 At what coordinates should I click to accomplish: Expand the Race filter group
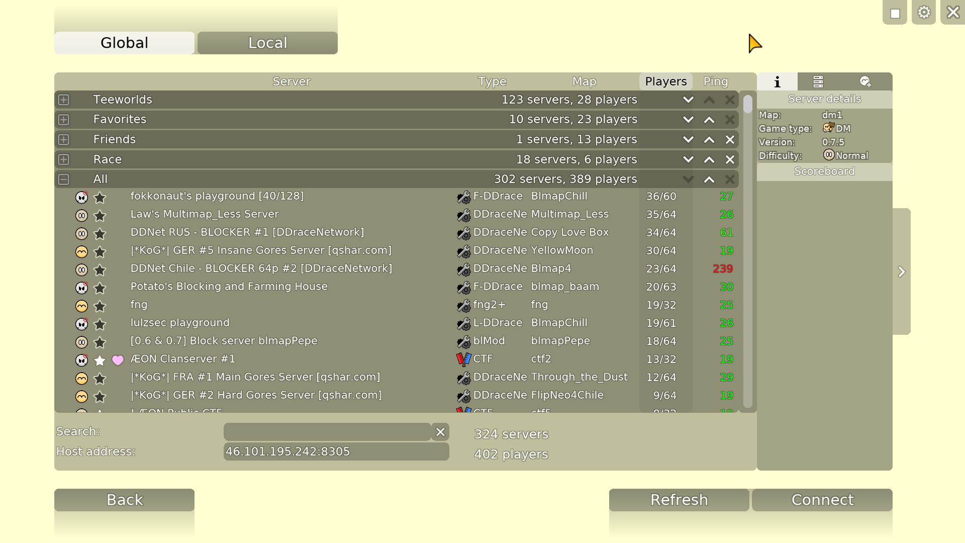pyautogui.click(x=63, y=159)
